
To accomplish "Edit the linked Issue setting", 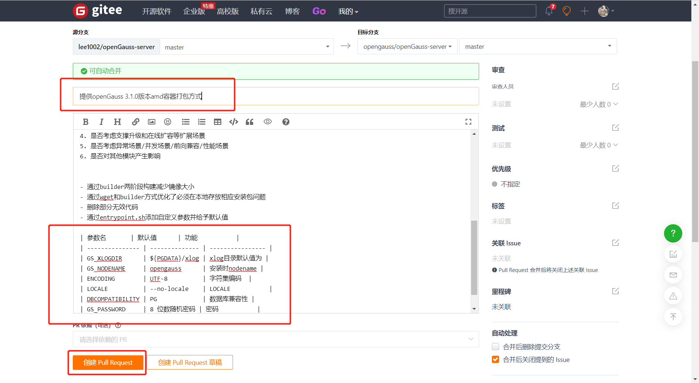I will pos(615,243).
